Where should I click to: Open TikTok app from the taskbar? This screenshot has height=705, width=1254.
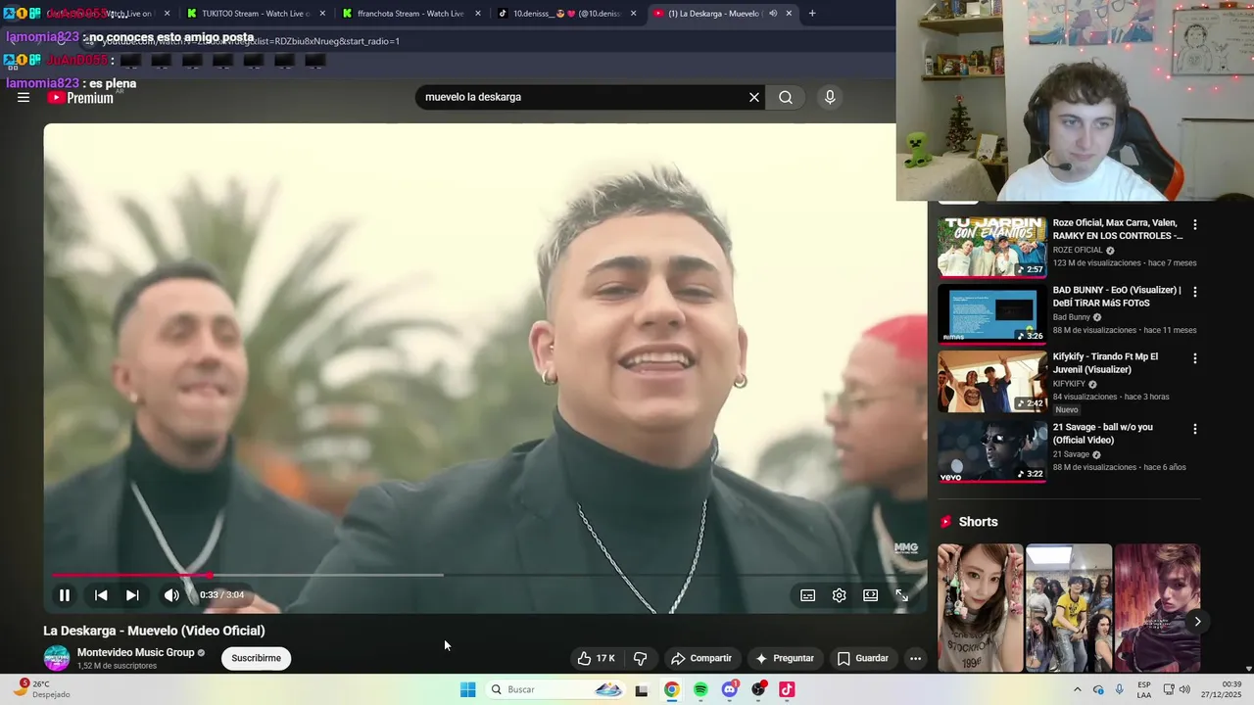[787, 689]
